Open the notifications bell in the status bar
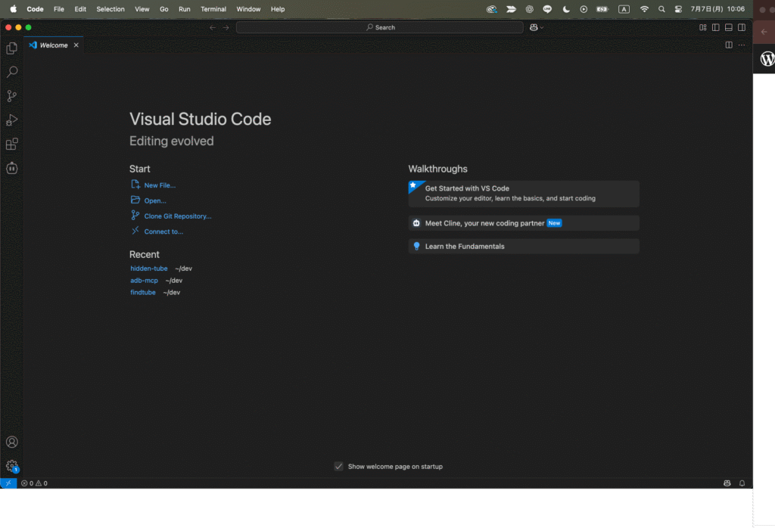The width and height of the screenshot is (775, 528). pyautogui.click(x=742, y=483)
